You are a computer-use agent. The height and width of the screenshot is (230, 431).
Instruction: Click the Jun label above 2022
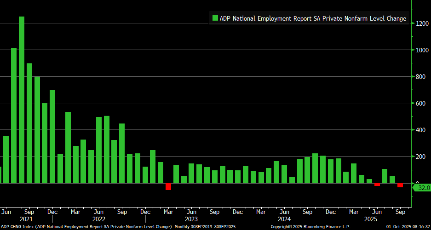tap(99, 212)
